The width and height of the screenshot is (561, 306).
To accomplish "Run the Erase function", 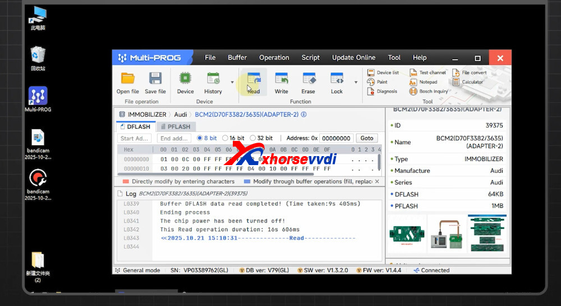I will pyautogui.click(x=308, y=83).
